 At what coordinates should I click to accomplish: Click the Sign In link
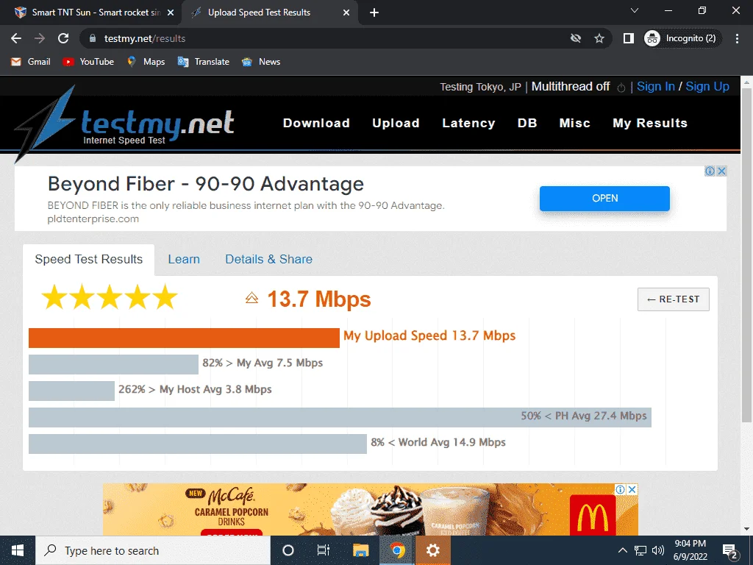point(655,87)
